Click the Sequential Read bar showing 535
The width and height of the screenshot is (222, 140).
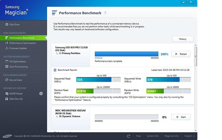point(98,80)
